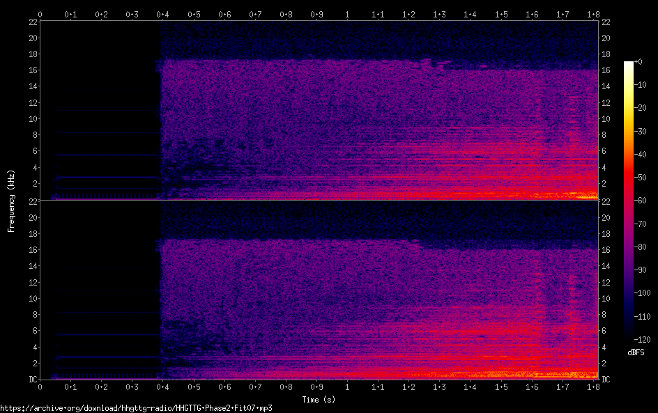The height and width of the screenshot is (413, 658).
Task: Click the 1.2 tick on the top time axis
Action: (x=408, y=14)
